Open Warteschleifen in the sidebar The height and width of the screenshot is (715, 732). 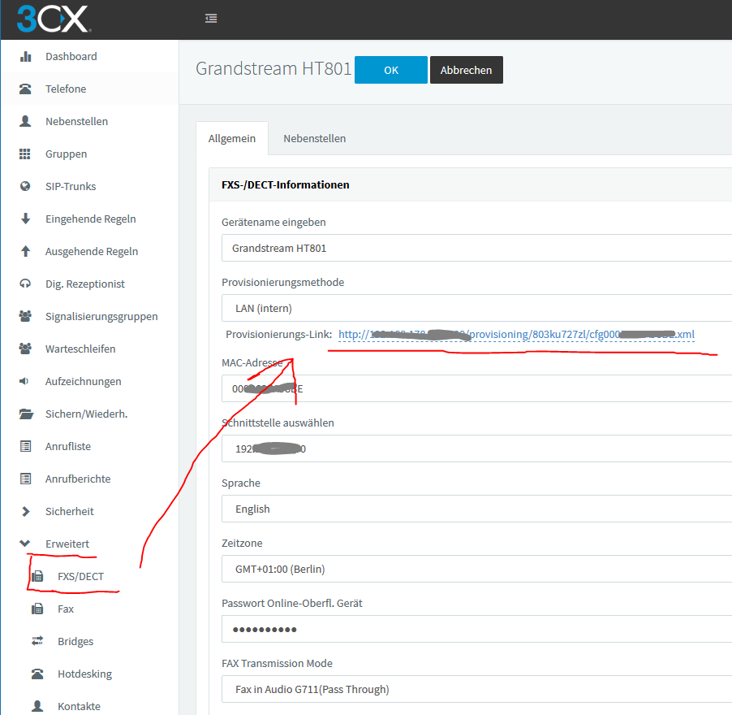click(x=80, y=349)
